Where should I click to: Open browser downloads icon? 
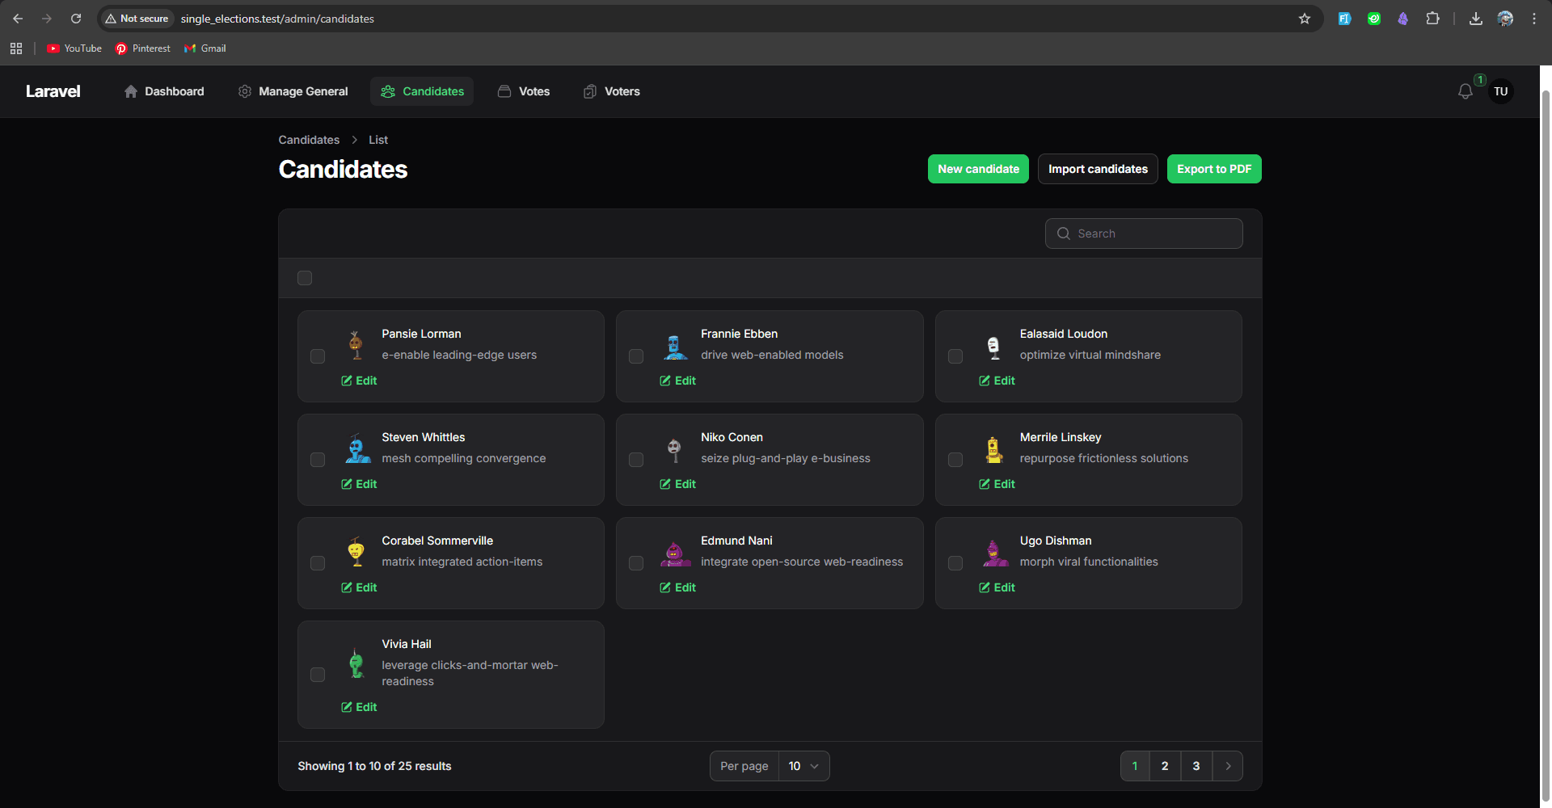click(x=1475, y=19)
